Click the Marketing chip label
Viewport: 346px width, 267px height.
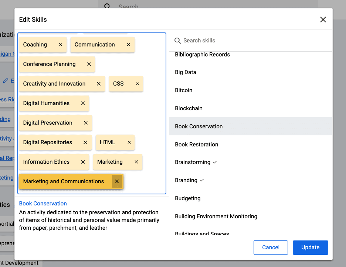pyautogui.click(x=110, y=162)
